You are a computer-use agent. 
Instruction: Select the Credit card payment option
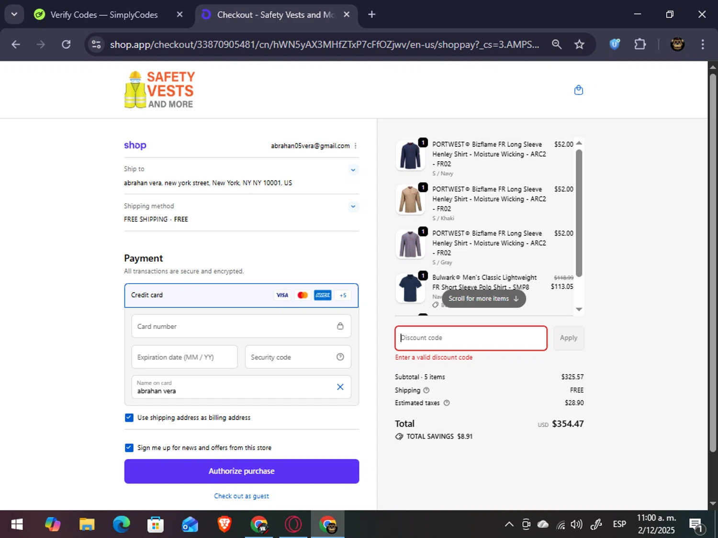[241, 295]
